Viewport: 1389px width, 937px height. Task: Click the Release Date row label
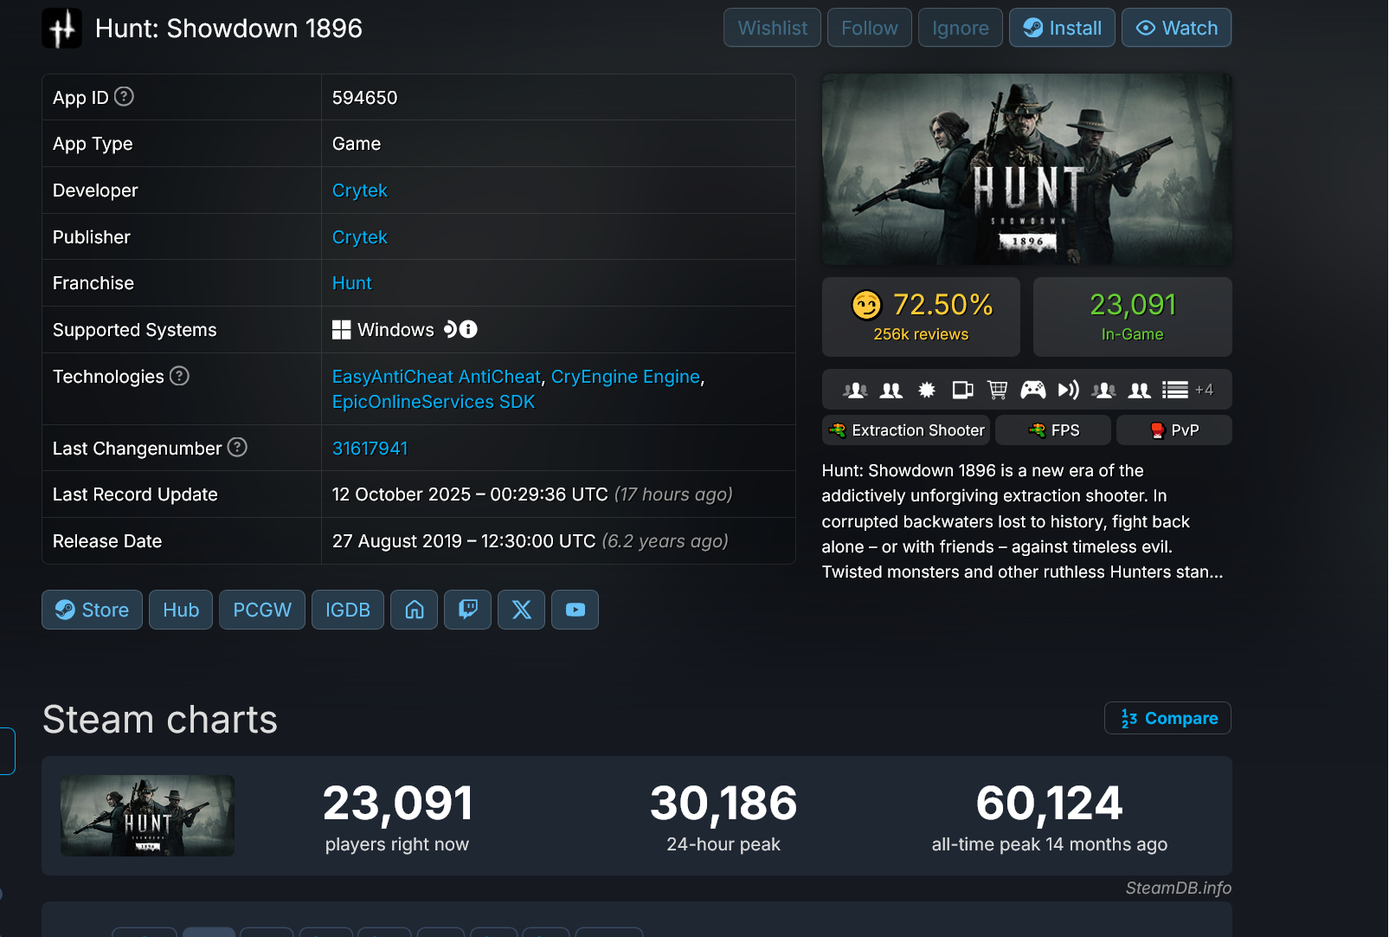[x=107, y=541]
